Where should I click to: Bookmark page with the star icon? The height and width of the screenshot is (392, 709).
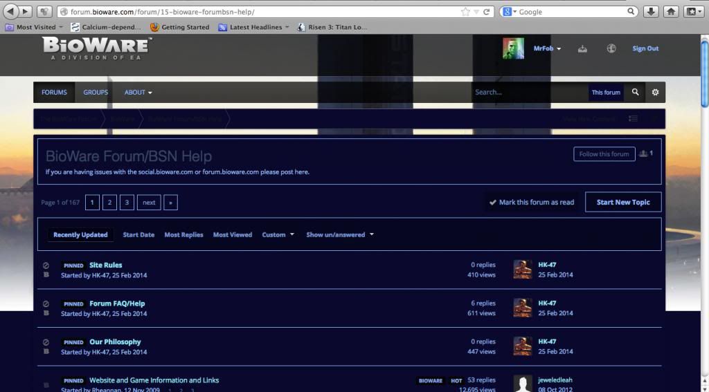click(x=465, y=12)
